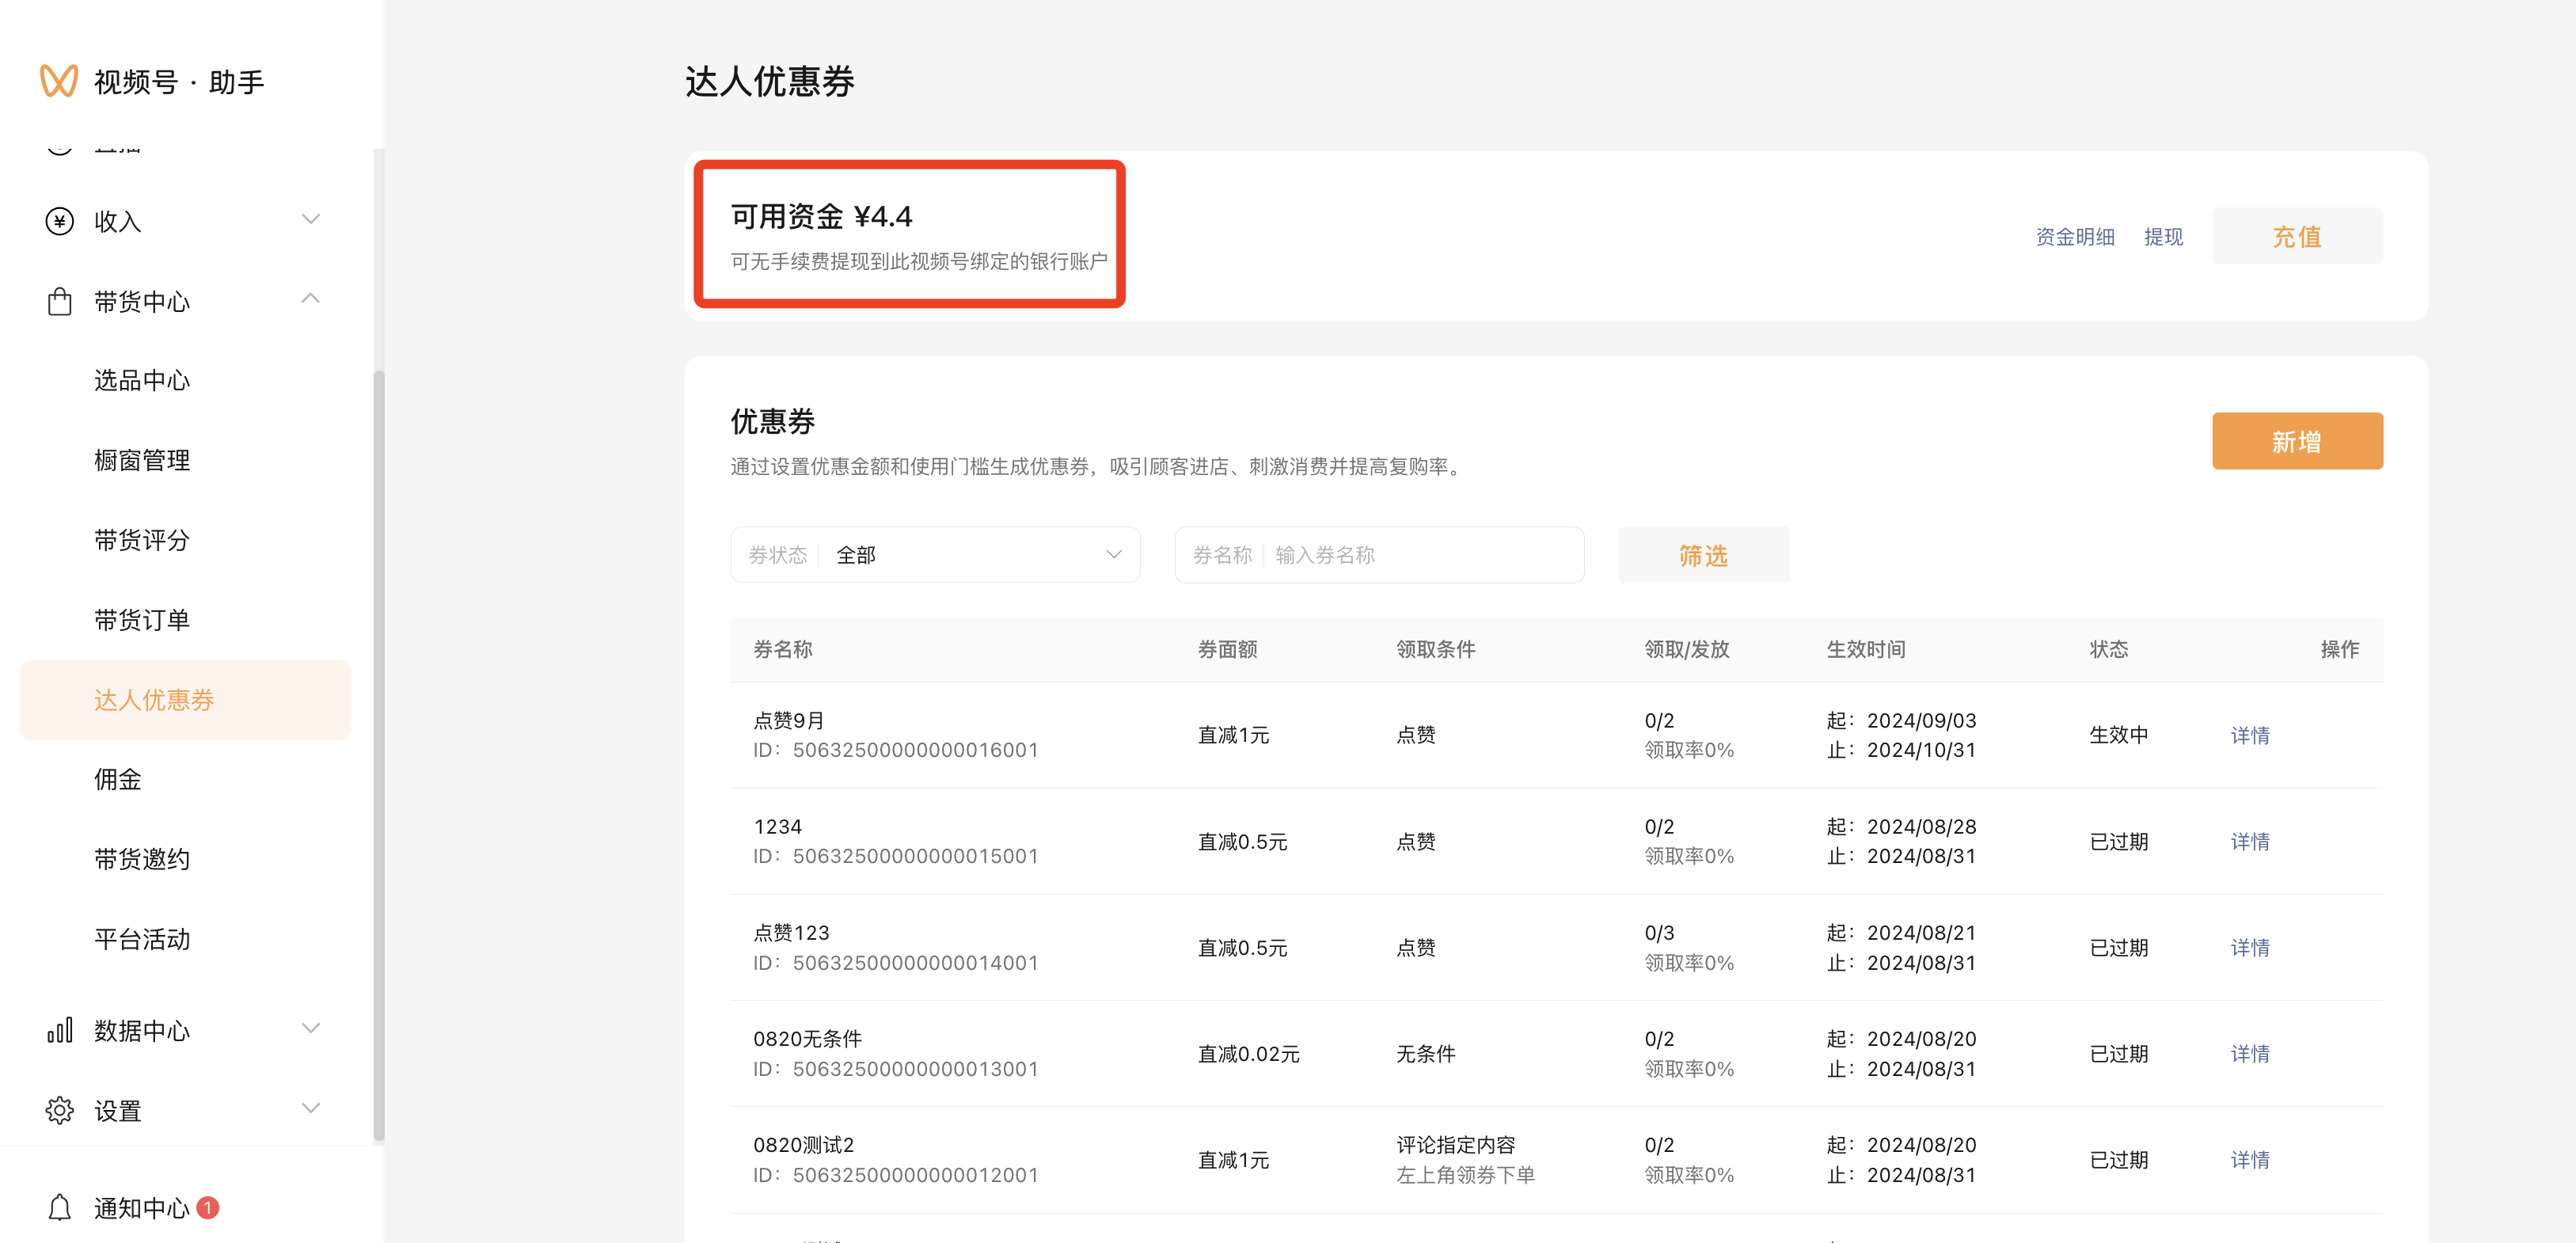This screenshot has width=2576, height=1243.
Task: Click the 通知中心 bell icon
Action: pos(59,1207)
